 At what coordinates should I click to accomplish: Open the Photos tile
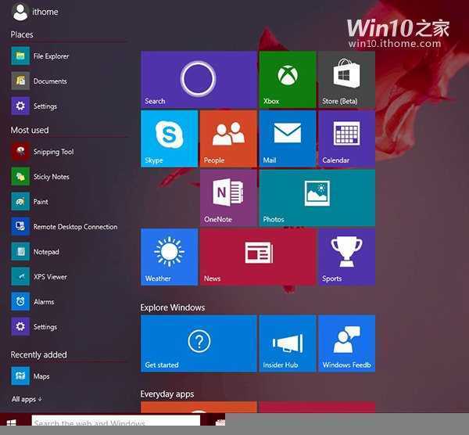(x=317, y=198)
